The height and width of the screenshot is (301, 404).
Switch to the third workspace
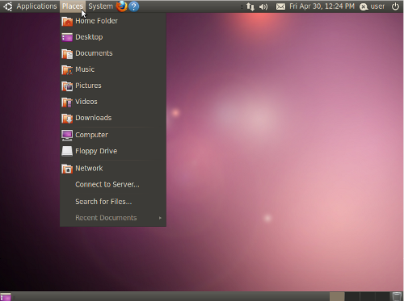pos(367,296)
